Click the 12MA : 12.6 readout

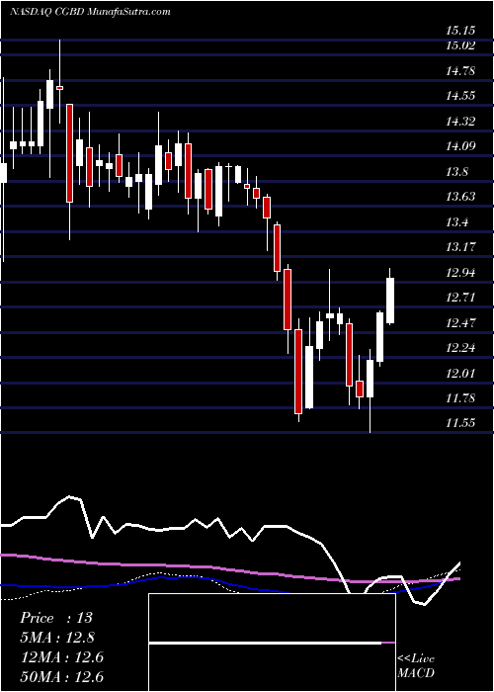(x=61, y=657)
